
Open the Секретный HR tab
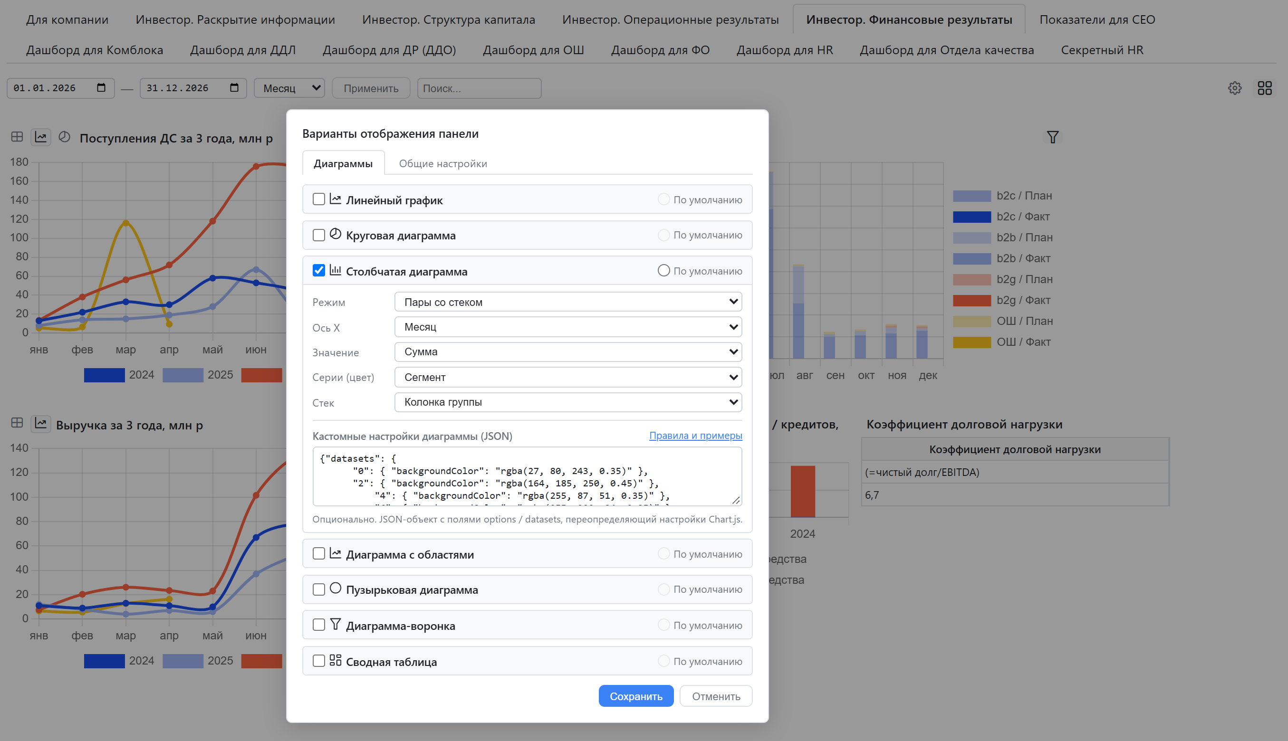(1102, 50)
